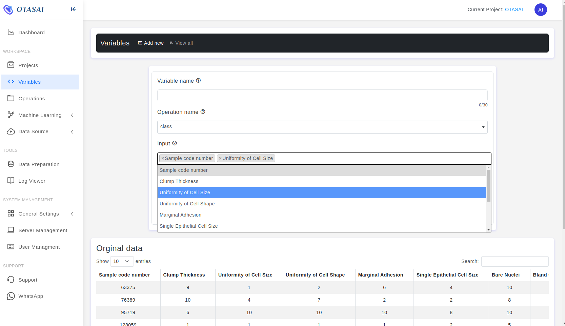Viewport: 565px width, 326px height.
Task: Select Clump Thickness from the input list
Action: (179, 181)
